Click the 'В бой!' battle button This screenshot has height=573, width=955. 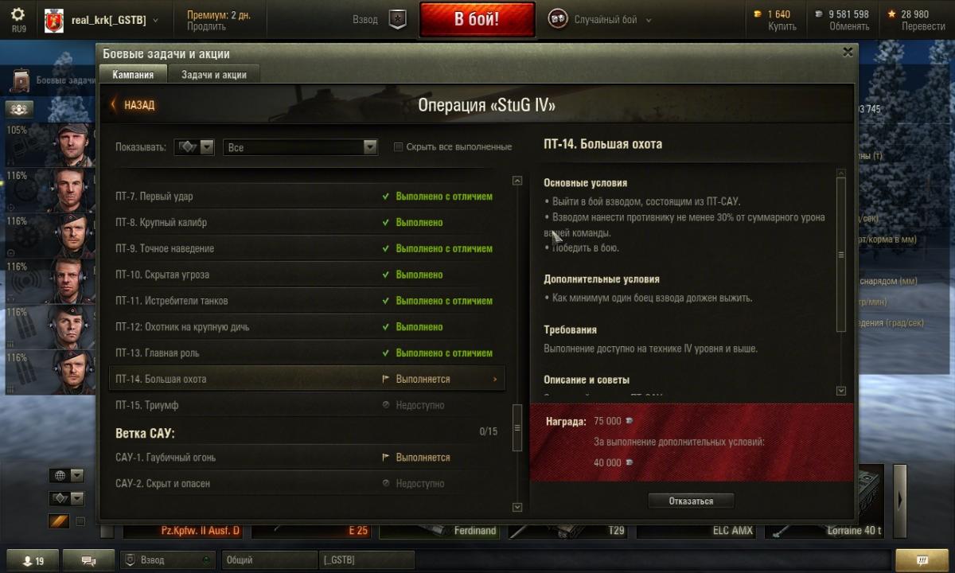[477, 19]
